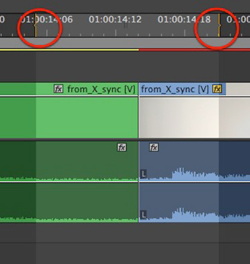Select the lower green audio clip waveform

coord(69,203)
